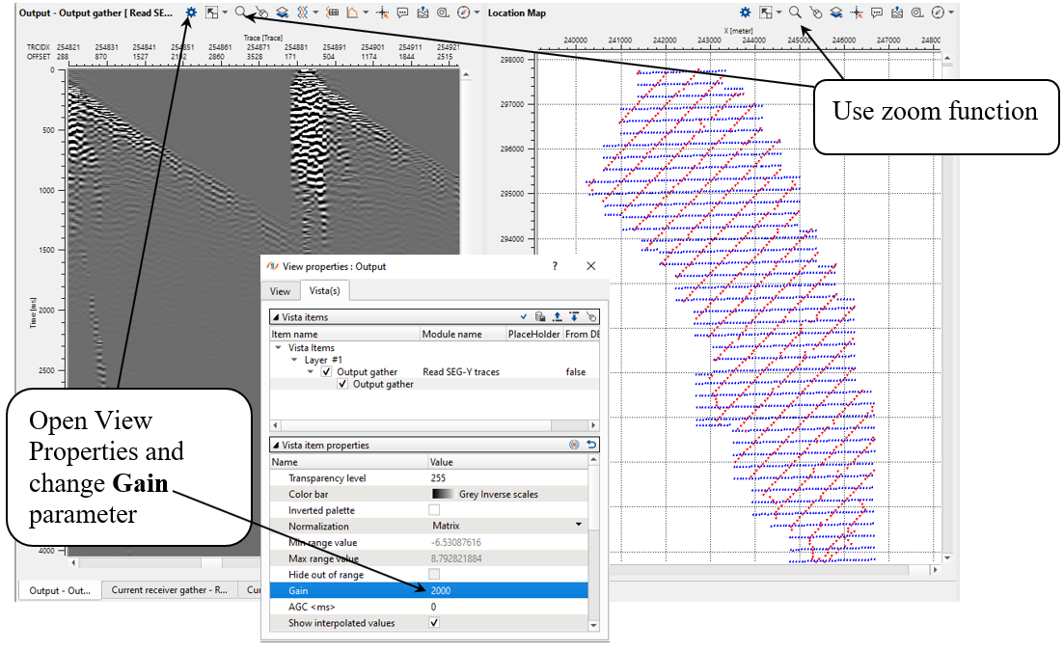Click the help question mark button
Image resolution: width=1064 pixels, height=651 pixels.
click(x=554, y=266)
